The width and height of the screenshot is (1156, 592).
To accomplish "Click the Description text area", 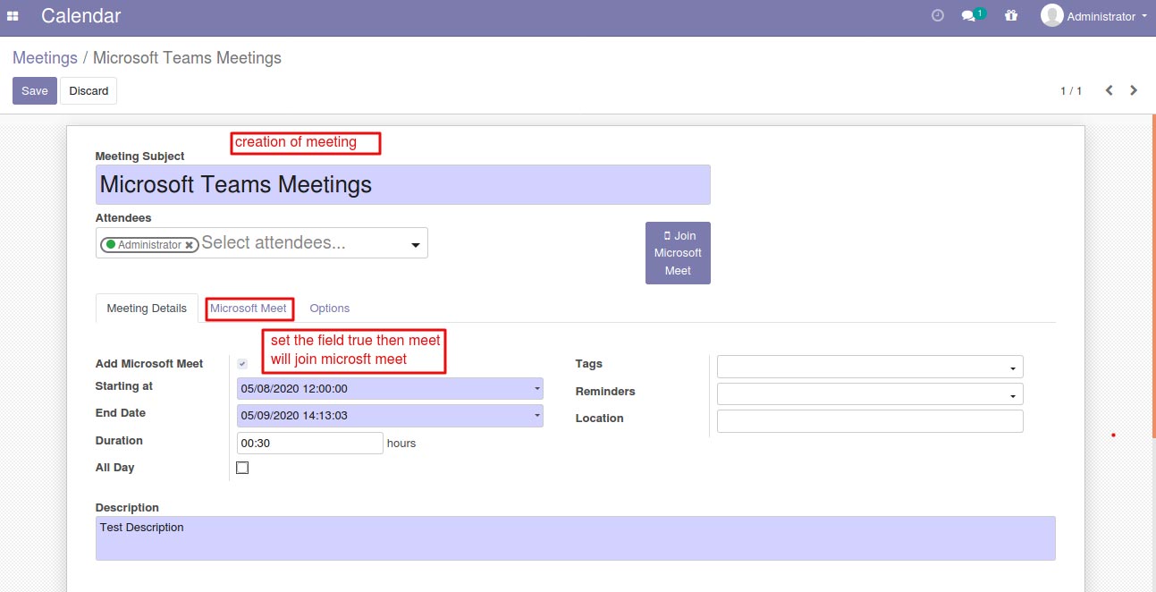I will pyautogui.click(x=575, y=538).
